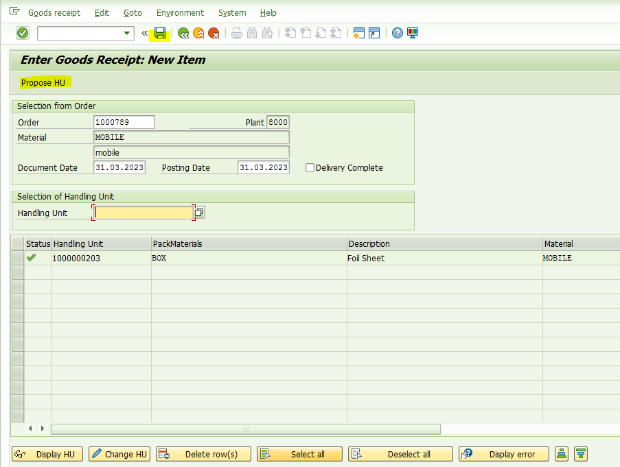
Task: Open the Handling Unit search help icon
Action: click(199, 213)
